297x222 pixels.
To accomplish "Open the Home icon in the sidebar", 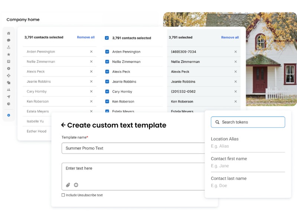I will tap(9, 33).
